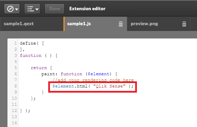Click the Save button
Screen dimensions: 197x127
click(x=55, y=9)
